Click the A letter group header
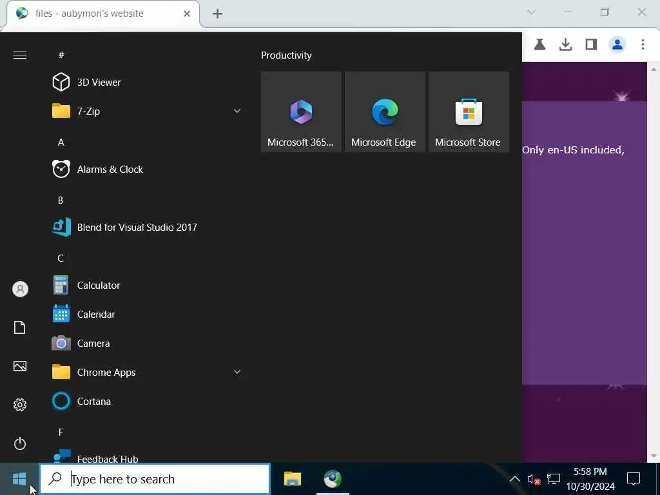 pos(61,142)
